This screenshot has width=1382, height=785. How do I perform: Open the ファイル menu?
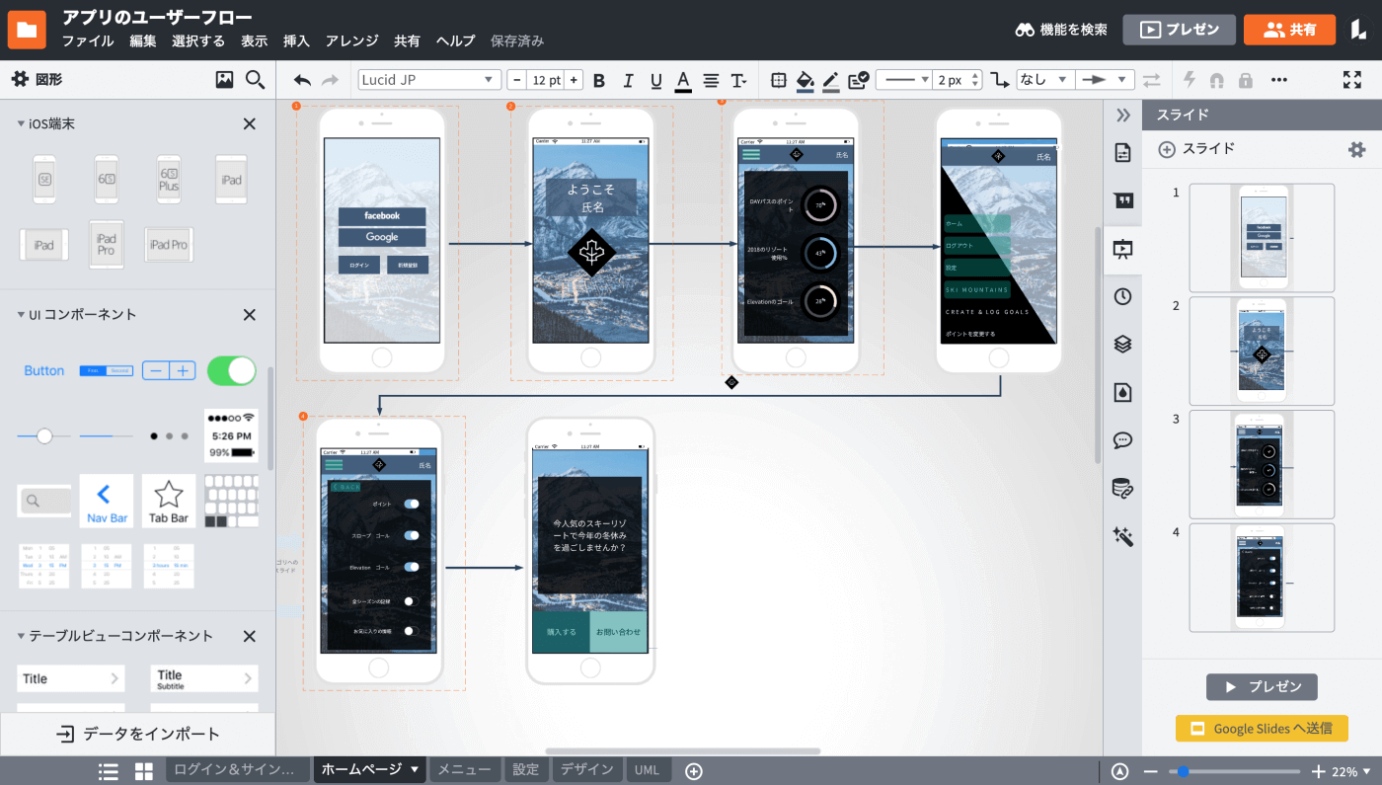pos(88,40)
